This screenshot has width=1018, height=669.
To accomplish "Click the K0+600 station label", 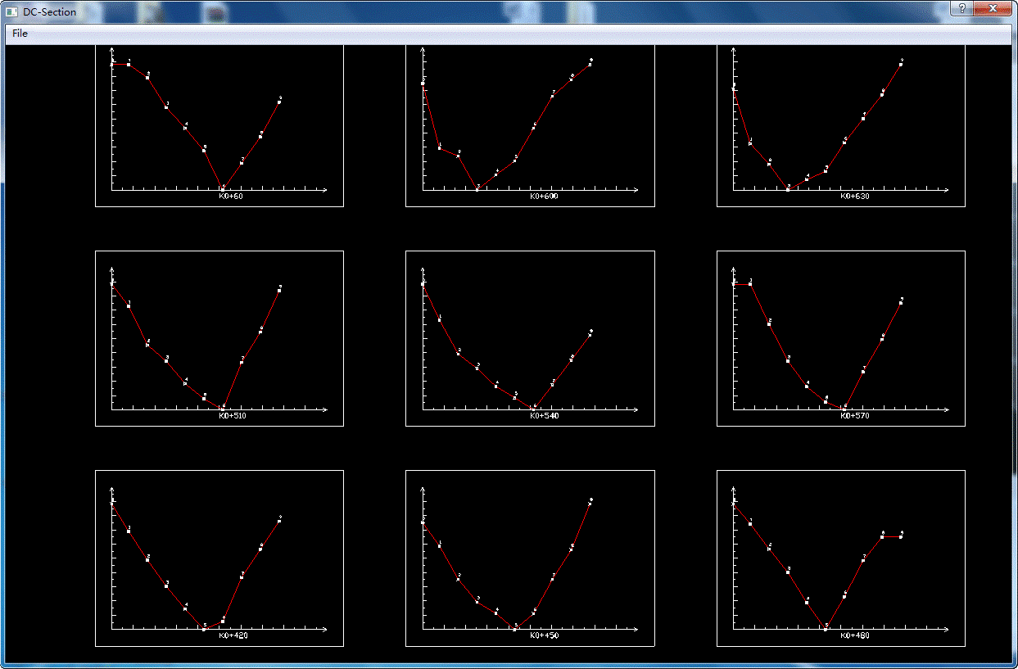I will pyautogui.click(x=544, y=197).
